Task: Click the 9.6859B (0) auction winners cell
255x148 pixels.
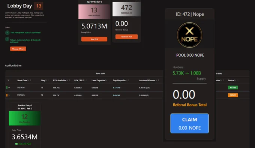Action: [x=144, y=96]
